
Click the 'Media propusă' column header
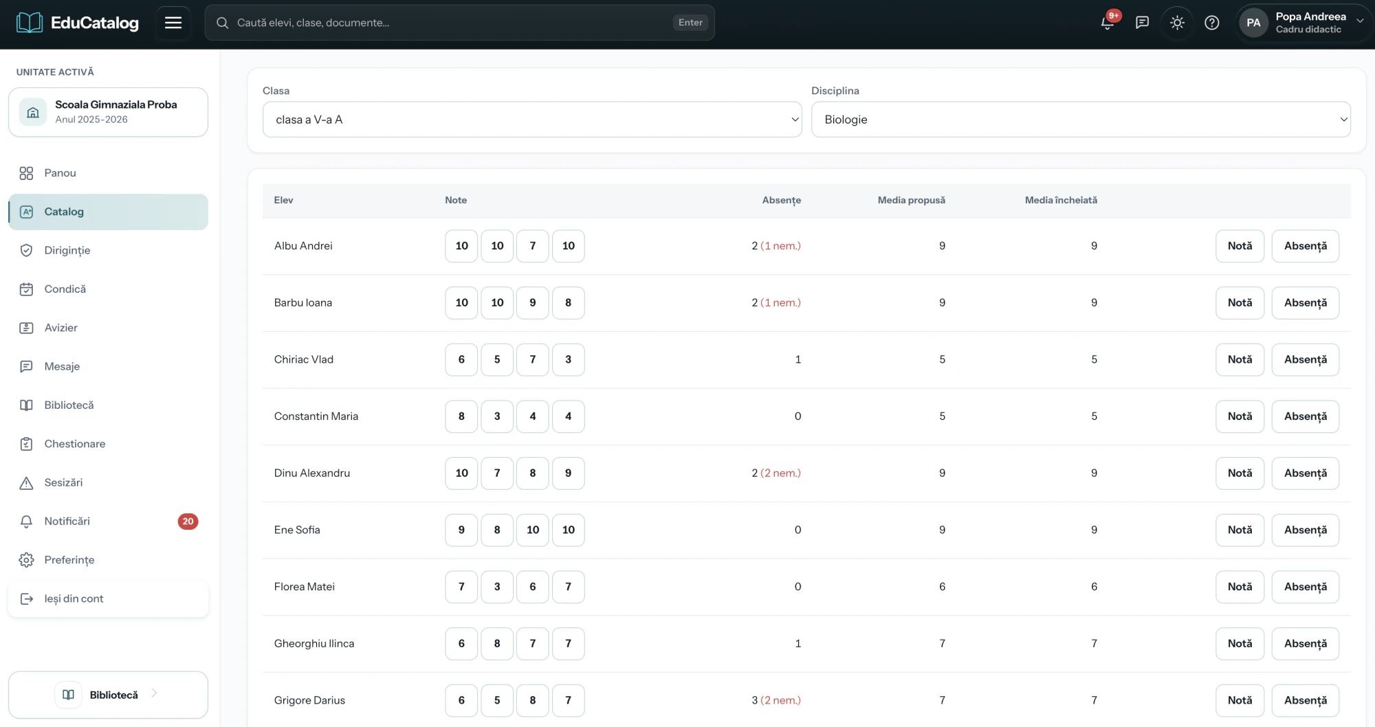pyautogui.click(x=911, y=200)
